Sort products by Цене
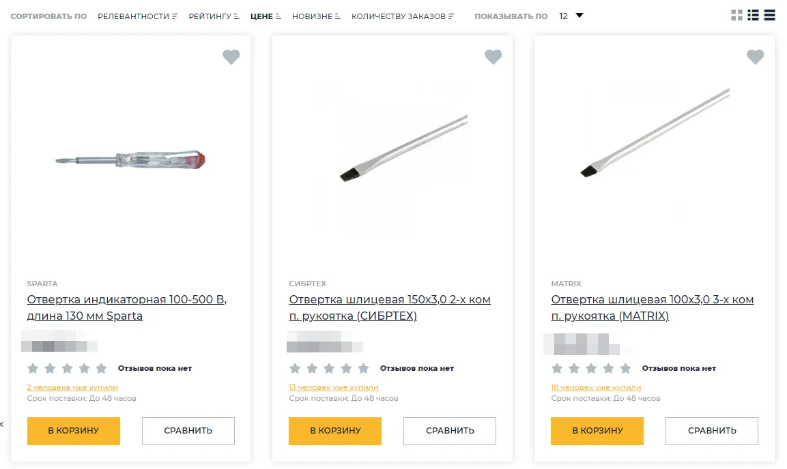 [266, 16]
